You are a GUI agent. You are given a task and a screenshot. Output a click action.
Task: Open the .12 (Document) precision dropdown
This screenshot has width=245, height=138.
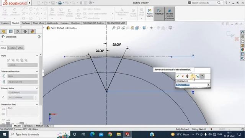[23, 82]
